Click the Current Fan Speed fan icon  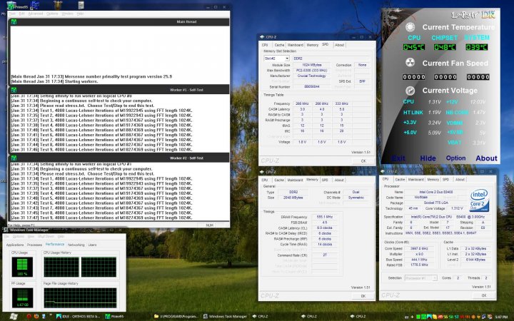(x=410, y=63)
